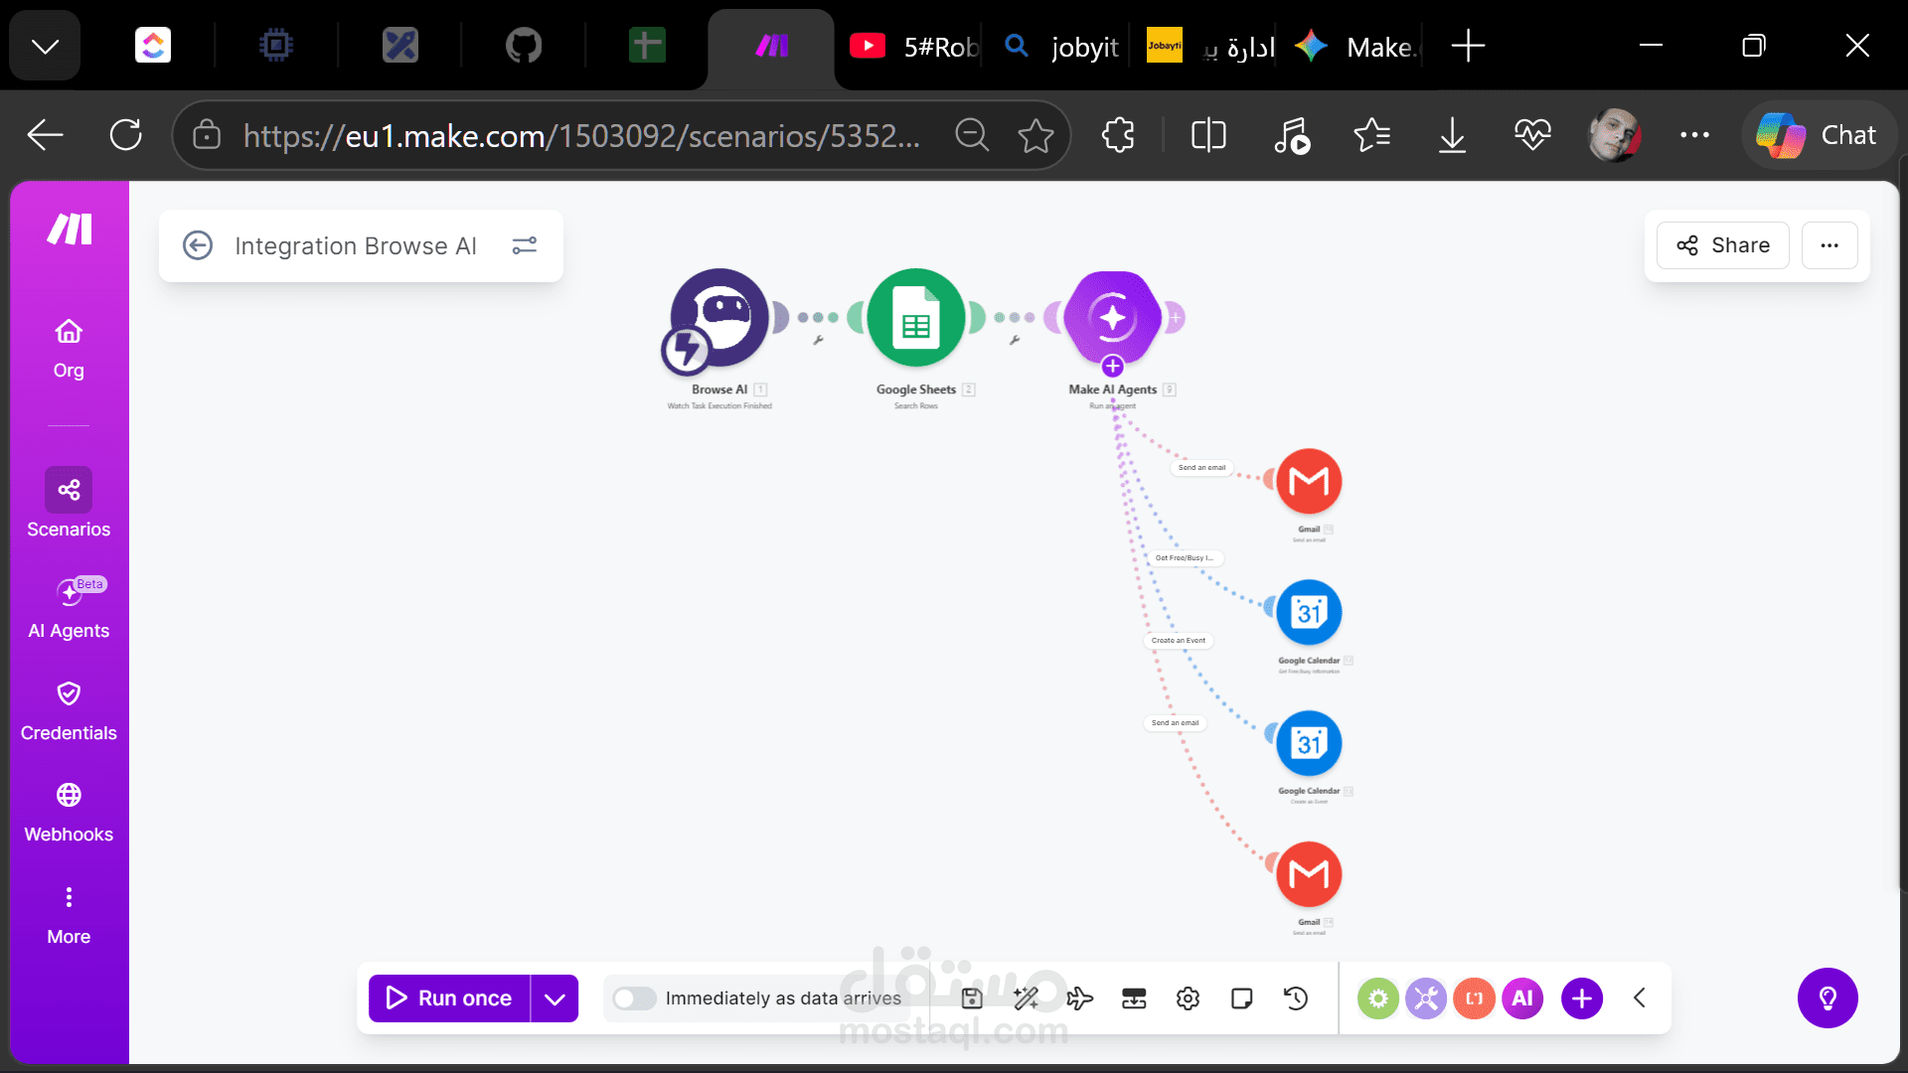Go back using the scenario back arrow
The height and width of the screenshot is (1073, 1908).
tap(198, 245)
